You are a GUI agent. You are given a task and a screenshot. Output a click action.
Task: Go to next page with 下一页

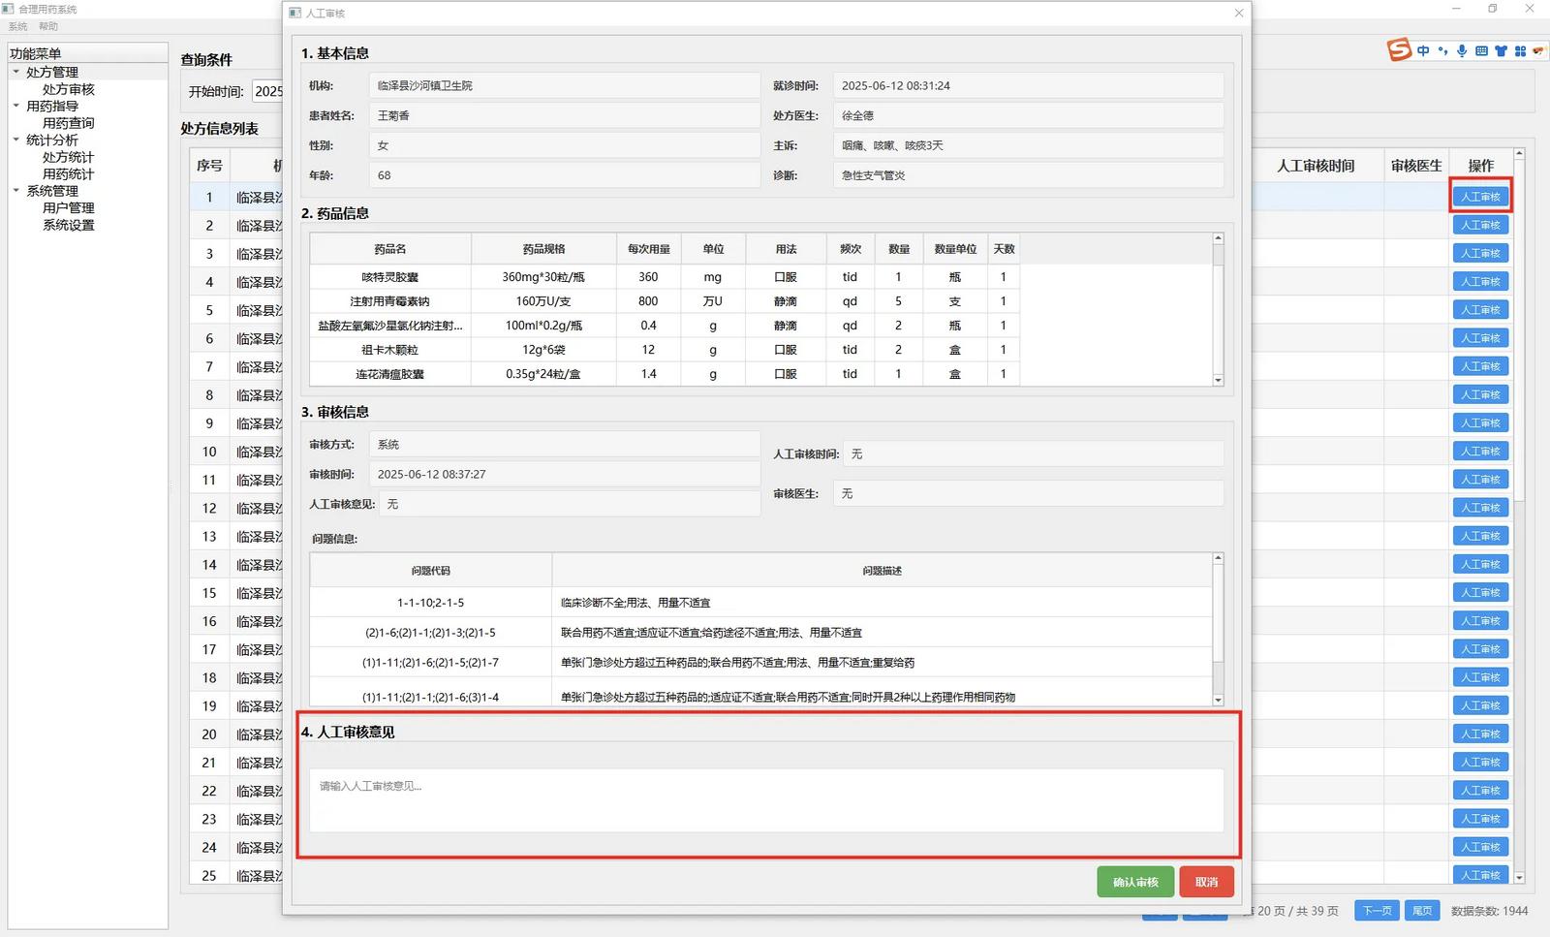[1377, 911]
